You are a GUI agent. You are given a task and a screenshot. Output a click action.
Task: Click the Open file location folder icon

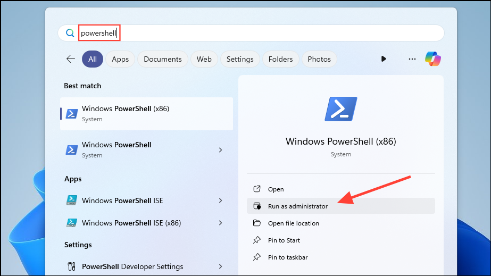(257, 223)
